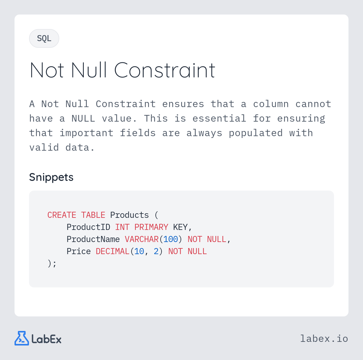Open the labex.io link

[324, 339]
